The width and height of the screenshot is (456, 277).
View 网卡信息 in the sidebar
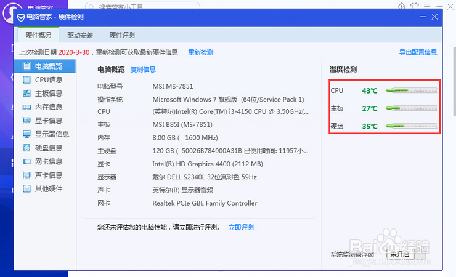(44, 161)
